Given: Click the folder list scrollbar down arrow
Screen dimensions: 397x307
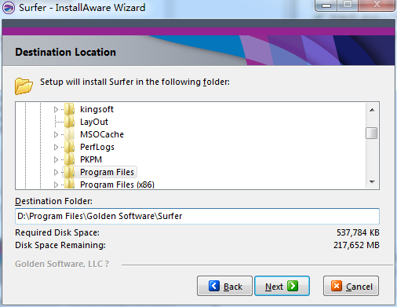Looking at the screenshot, I should [x=372, y=182].
